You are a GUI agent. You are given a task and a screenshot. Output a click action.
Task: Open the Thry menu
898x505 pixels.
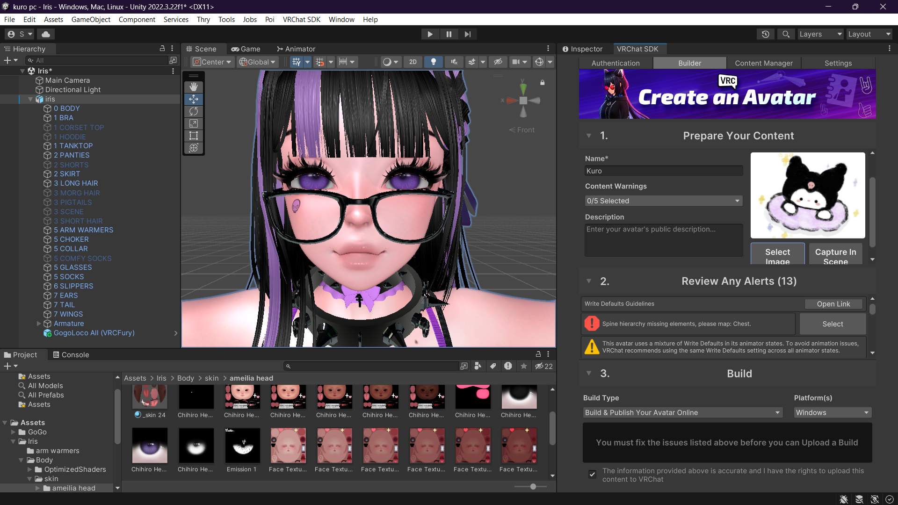203,20
